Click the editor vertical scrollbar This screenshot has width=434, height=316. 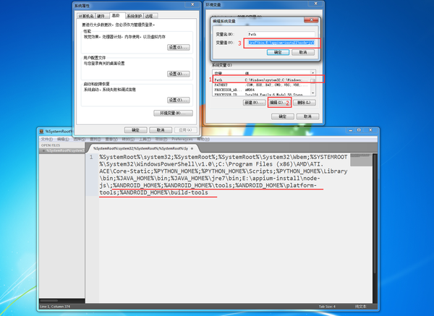(x=375, y=213)
